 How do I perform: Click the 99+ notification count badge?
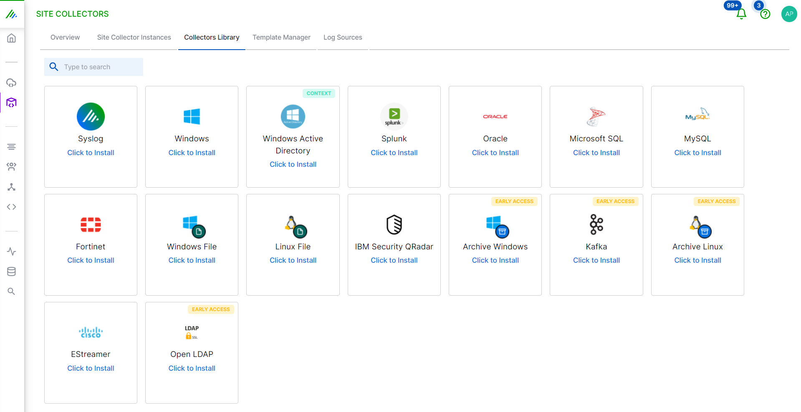click(733, 5)
